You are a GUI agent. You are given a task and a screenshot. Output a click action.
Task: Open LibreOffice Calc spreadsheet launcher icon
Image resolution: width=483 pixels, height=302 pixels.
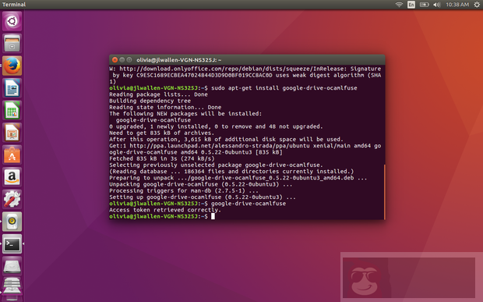[x=12, y=110]
